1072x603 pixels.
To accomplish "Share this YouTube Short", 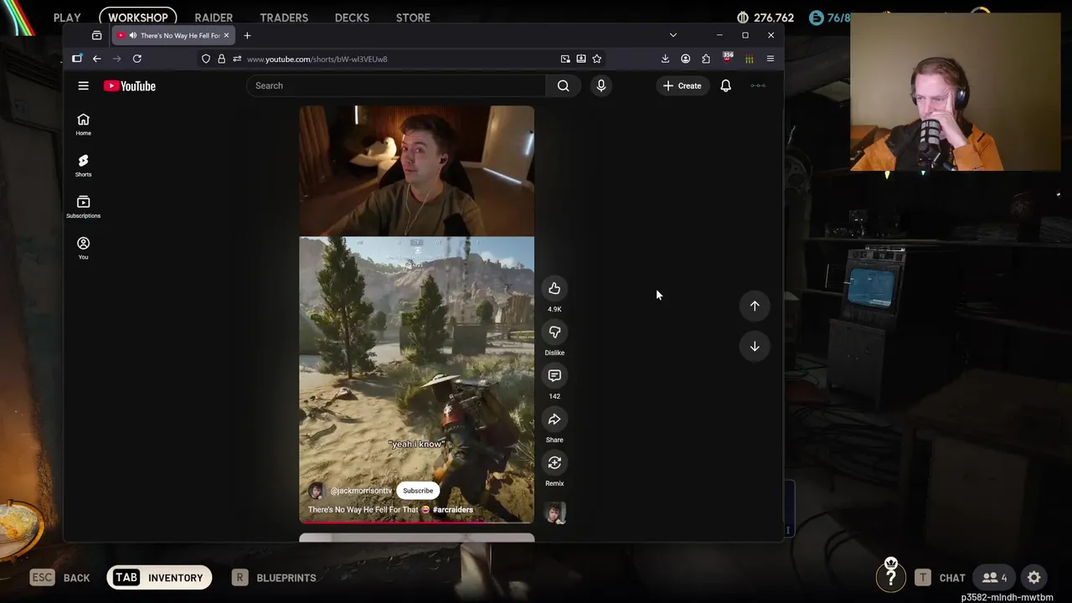I will [x=554, y=419].
